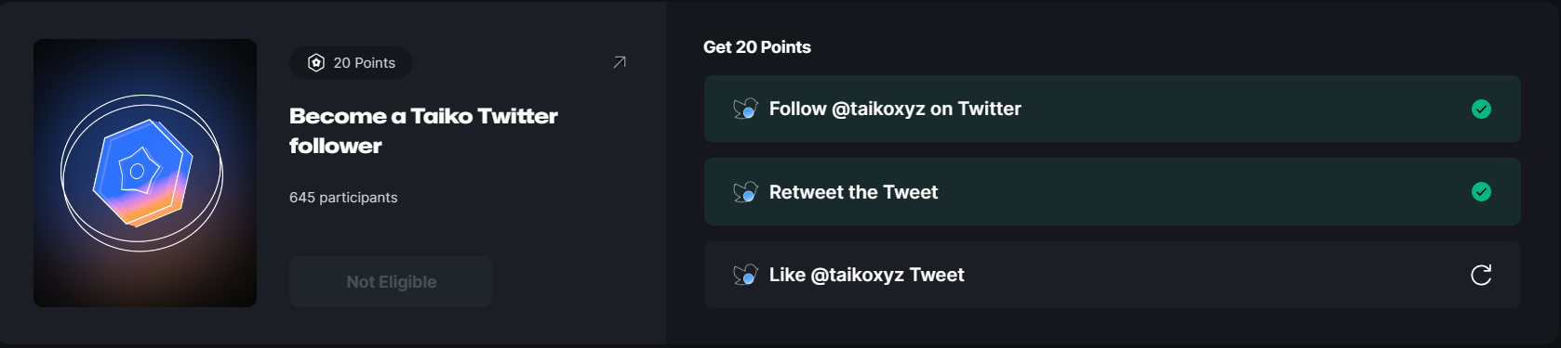Click the Not Eligible button
This screenshot has height=348, width=1561.
[x=391, y=282]
